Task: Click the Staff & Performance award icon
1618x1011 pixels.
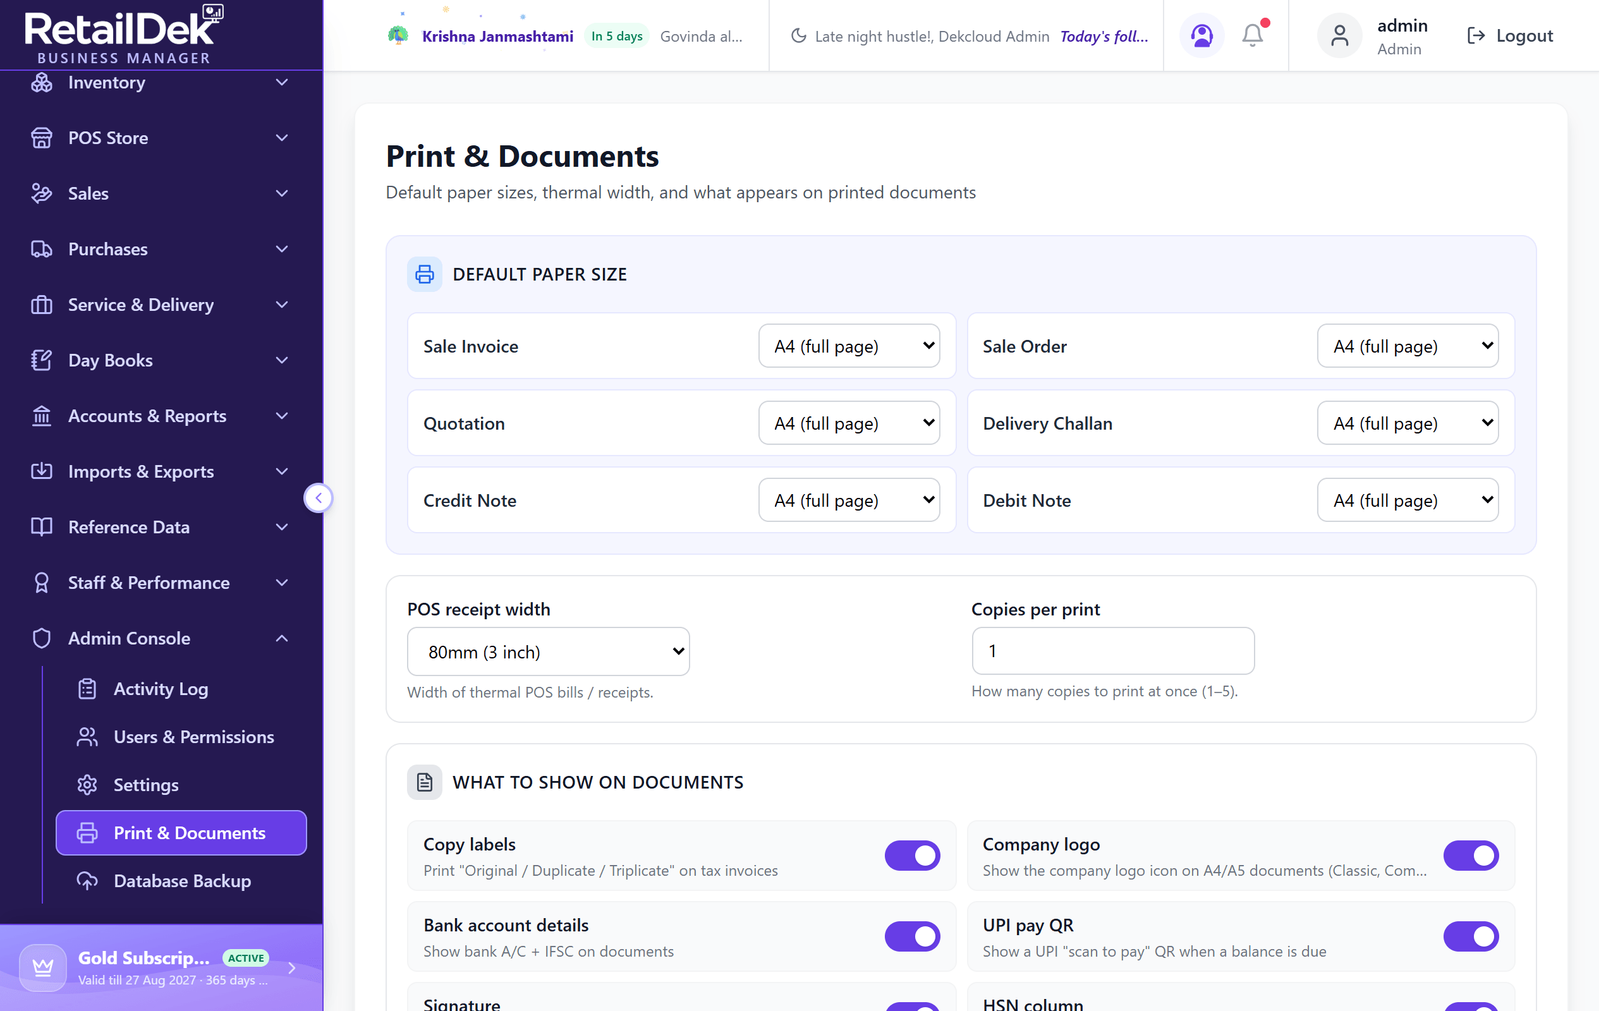Action: [x=42, y=583]
